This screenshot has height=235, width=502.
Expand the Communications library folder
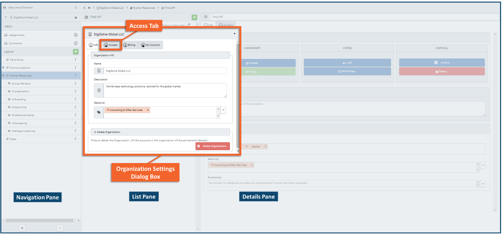4,67
